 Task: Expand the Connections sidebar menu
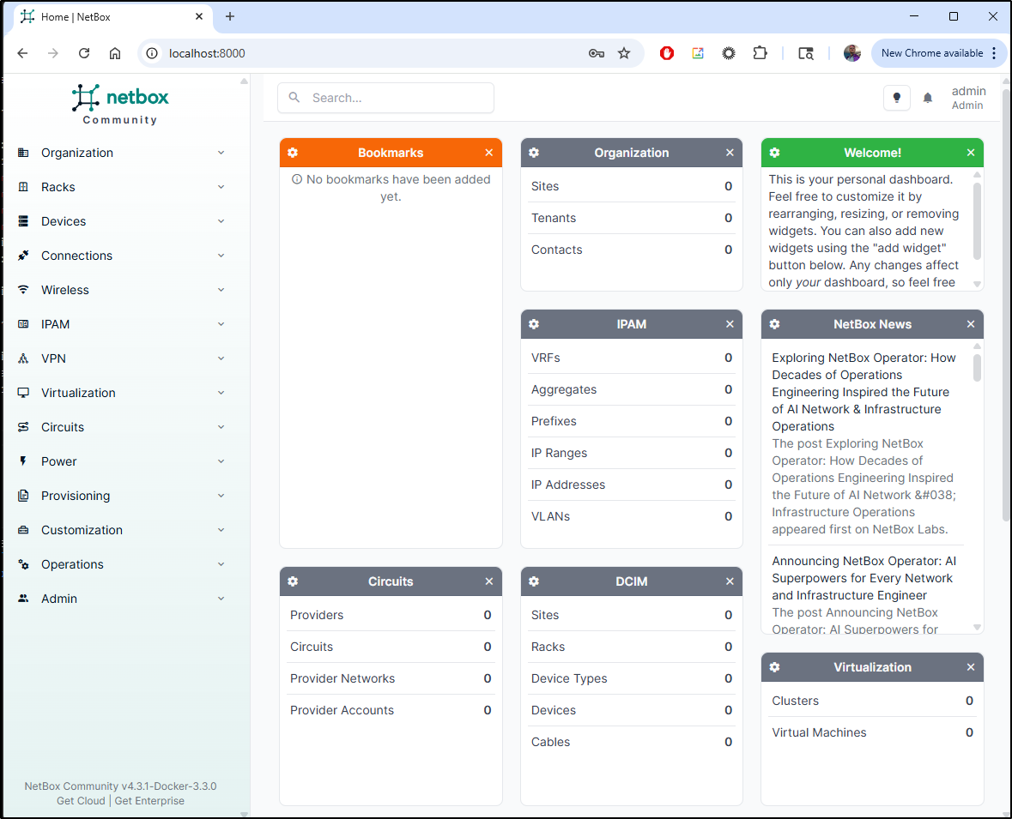(121, 256)
